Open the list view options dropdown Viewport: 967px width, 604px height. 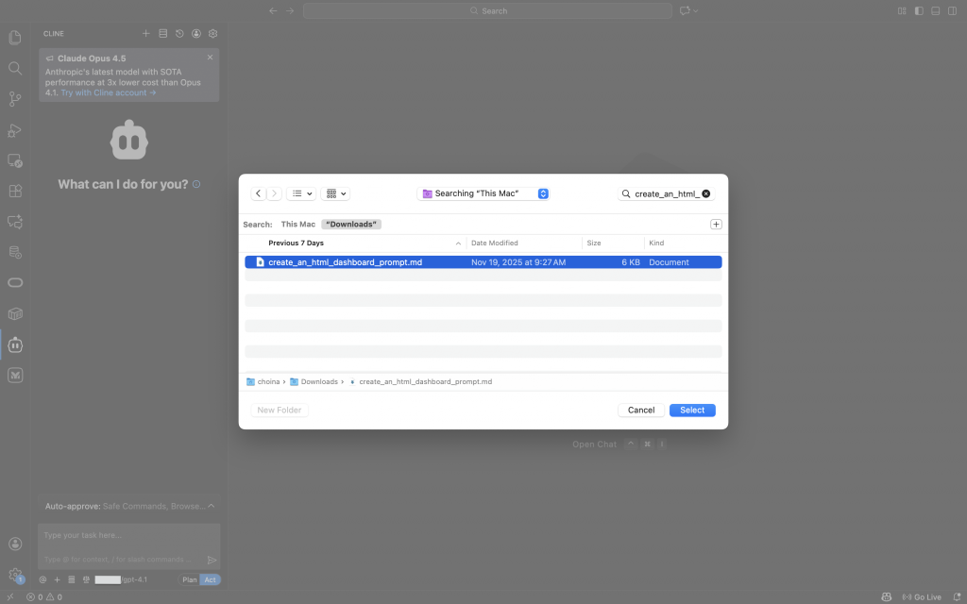[300, 193]
